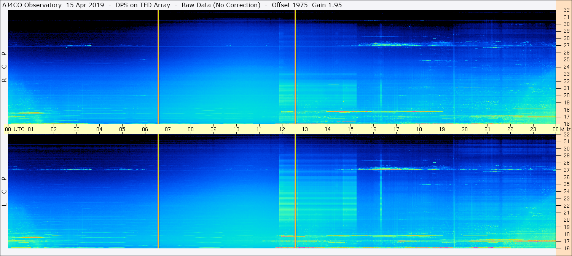Click the 23 hour label on time axis
572x256 pixels.
pos(533,129)
